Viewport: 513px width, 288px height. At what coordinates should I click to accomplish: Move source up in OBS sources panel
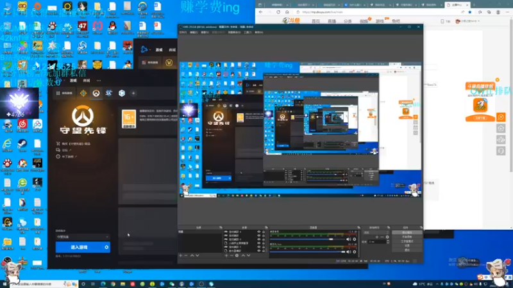click(243, 255)
